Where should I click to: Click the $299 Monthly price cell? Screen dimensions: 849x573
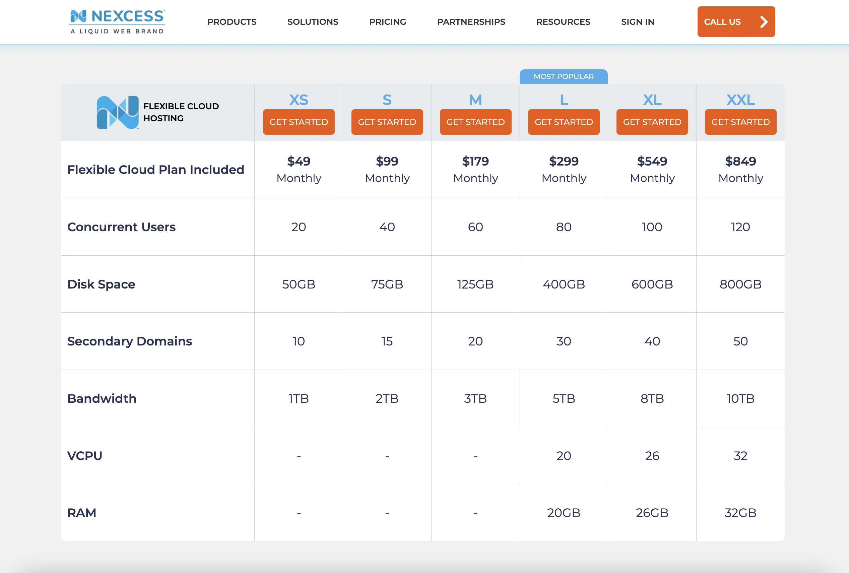click(x=563, y=169)
